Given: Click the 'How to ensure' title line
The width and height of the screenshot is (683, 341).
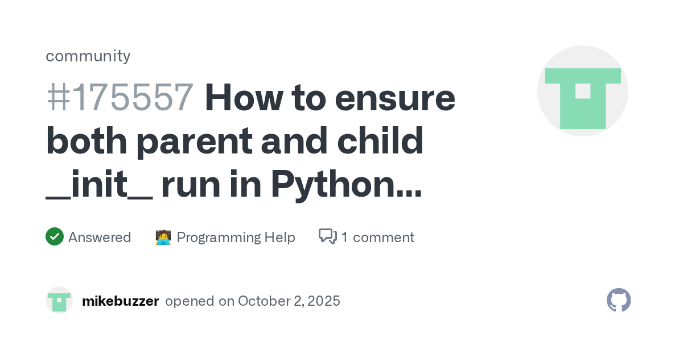Looking at the screenshot, I should [x=330, y=98].
